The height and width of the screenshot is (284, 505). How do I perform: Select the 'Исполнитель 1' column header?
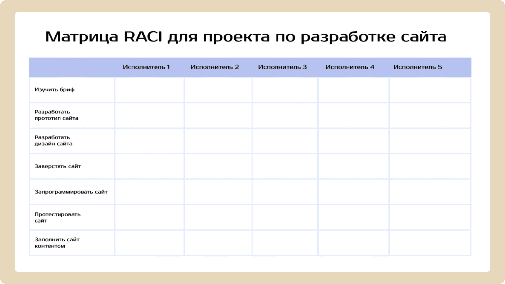(x=146, y=67)
